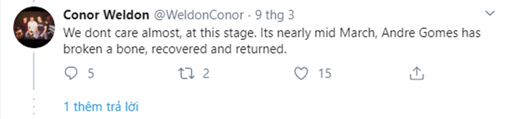Click the text "broken a bone, recovered and returned"
Viewport: 506px width, 119px height.
click(175, 49)
